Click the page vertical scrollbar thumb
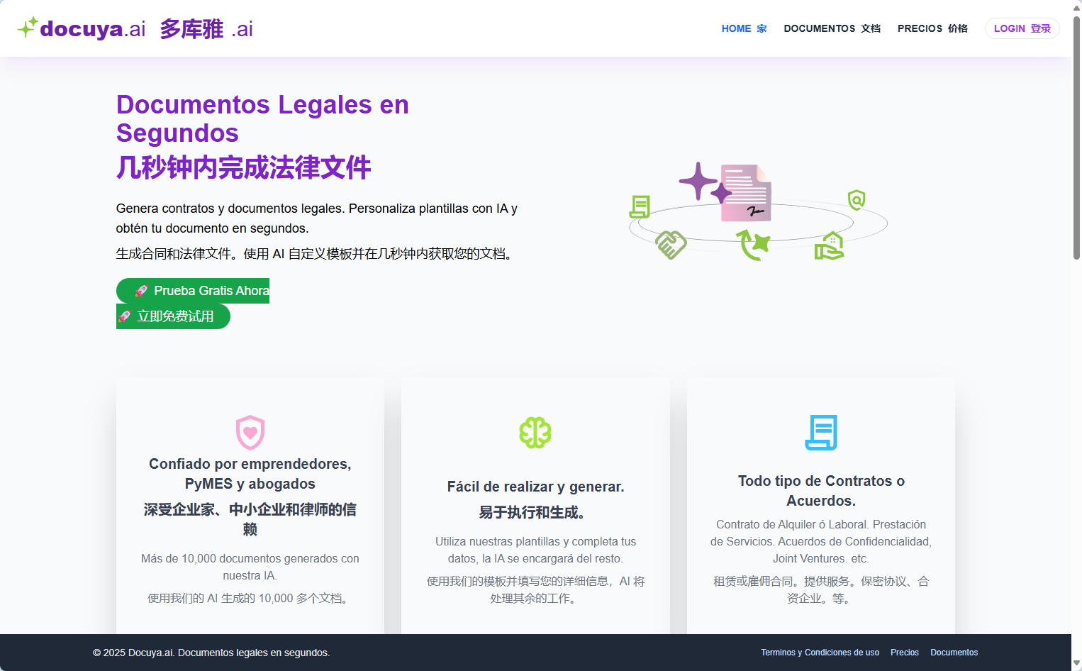 (1076, 138)
